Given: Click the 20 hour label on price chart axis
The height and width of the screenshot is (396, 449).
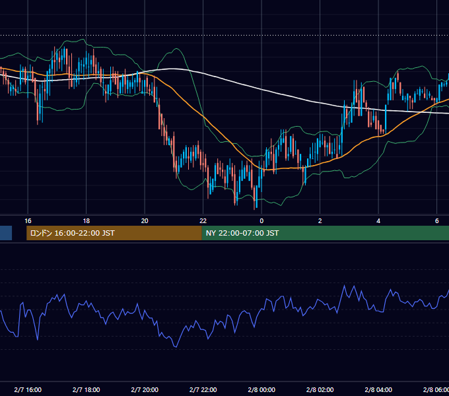Looking at the screenshot, I should tap(145, 221).
